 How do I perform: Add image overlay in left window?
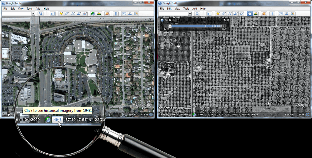79,14
